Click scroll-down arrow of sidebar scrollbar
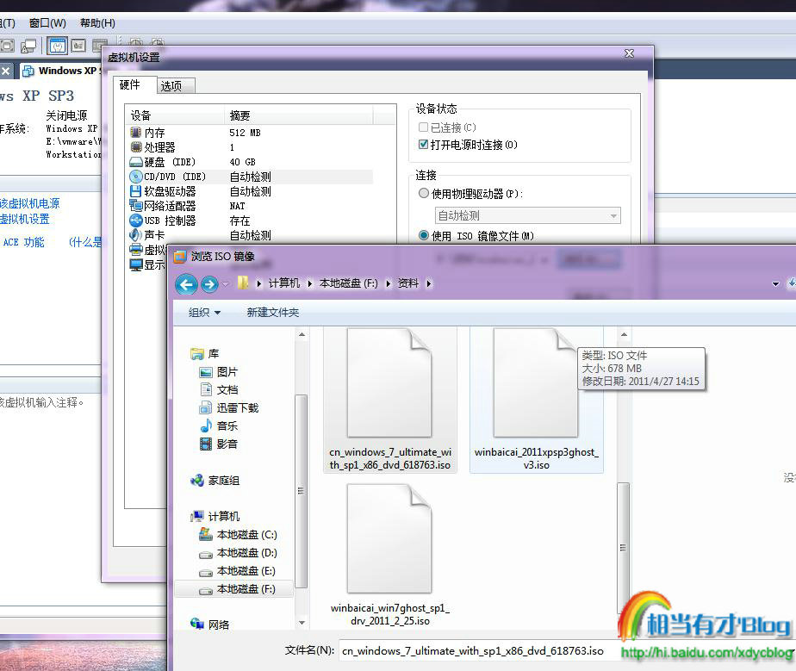The image size is (796, 671). (x=302, y=622)
